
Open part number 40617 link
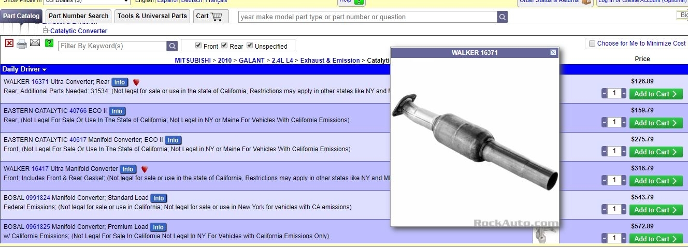[78, 140]
